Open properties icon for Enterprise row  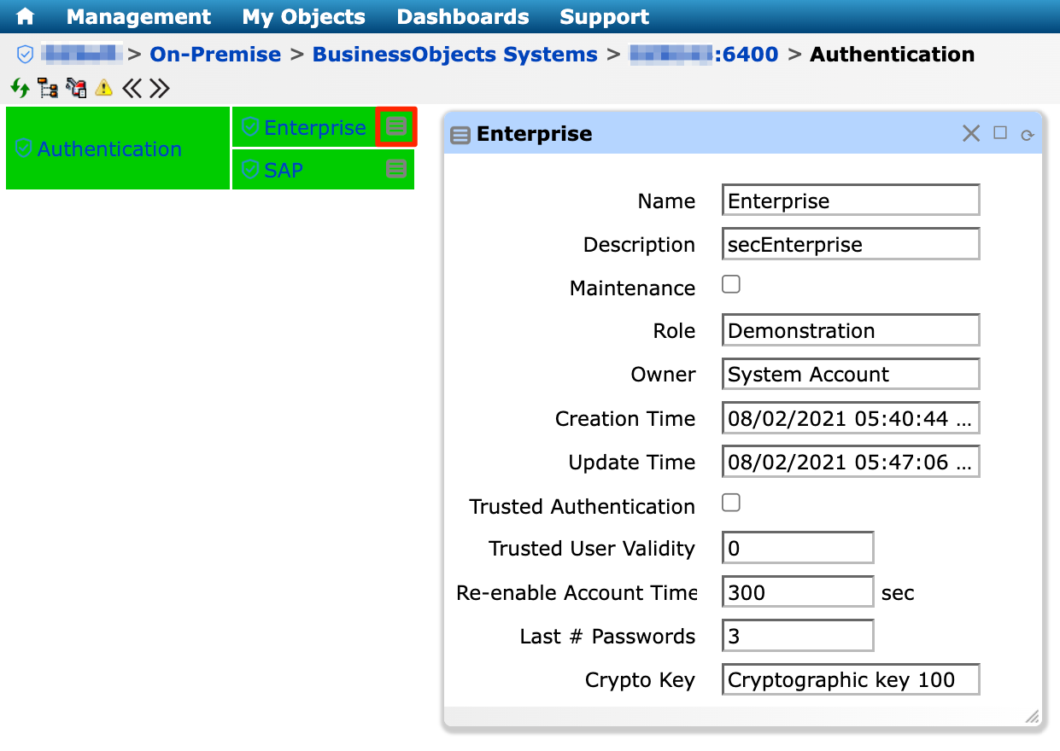coord(395,127)
